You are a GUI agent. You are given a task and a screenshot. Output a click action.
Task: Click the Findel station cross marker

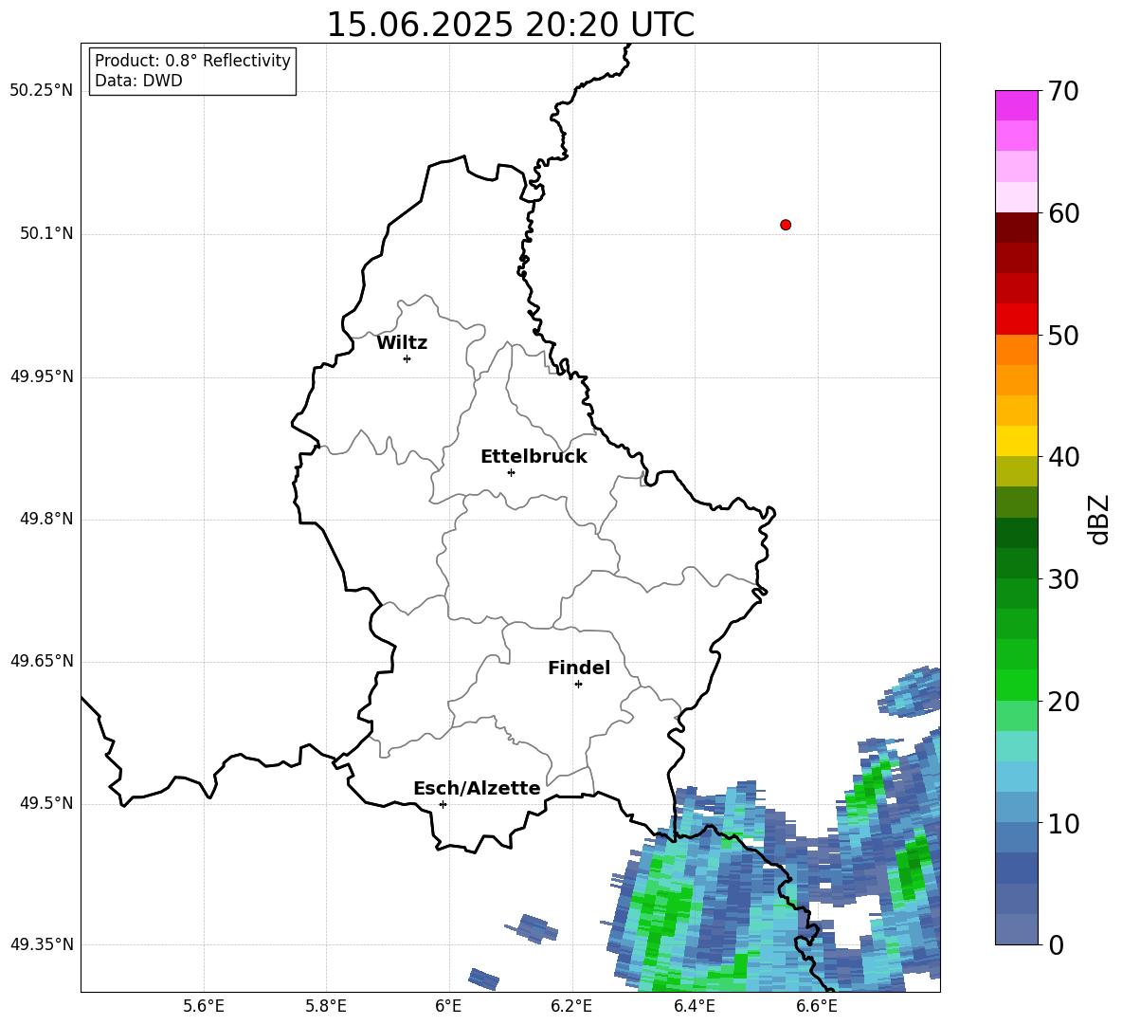578,685
